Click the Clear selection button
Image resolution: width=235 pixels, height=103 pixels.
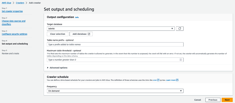coord(57,34)
